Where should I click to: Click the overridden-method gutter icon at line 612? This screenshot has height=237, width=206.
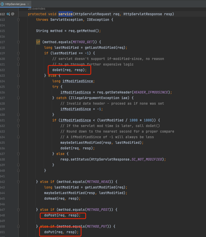pyautogui.click(x=8, y=14)
